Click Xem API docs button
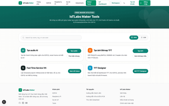Screen dimensions: 169x106 coord(74,71)
